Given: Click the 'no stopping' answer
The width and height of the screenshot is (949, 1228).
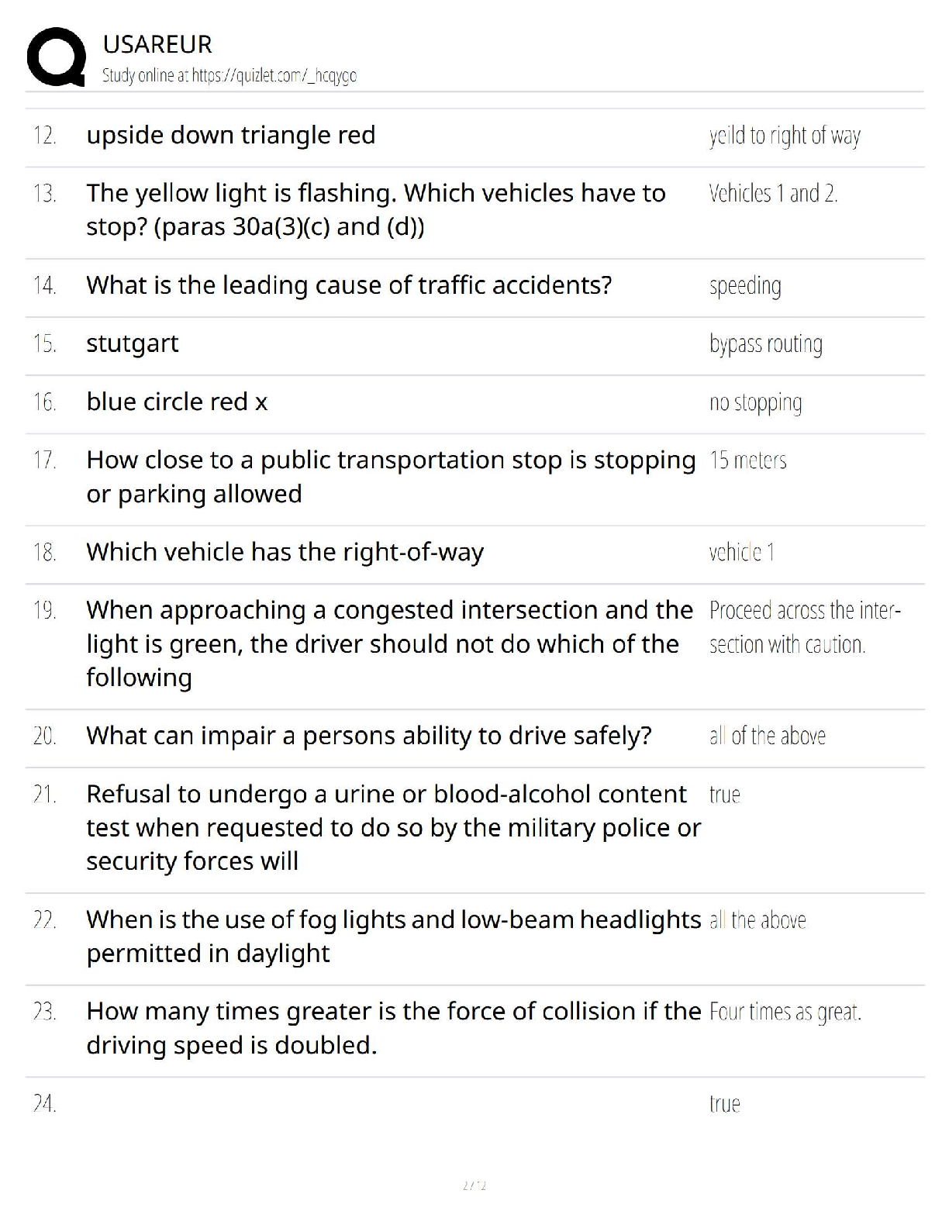Looking at the screenshot, I should click(x=756, y=402).
